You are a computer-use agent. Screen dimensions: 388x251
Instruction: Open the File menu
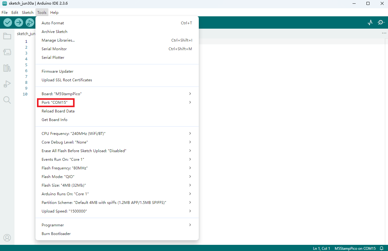point(5,13)
